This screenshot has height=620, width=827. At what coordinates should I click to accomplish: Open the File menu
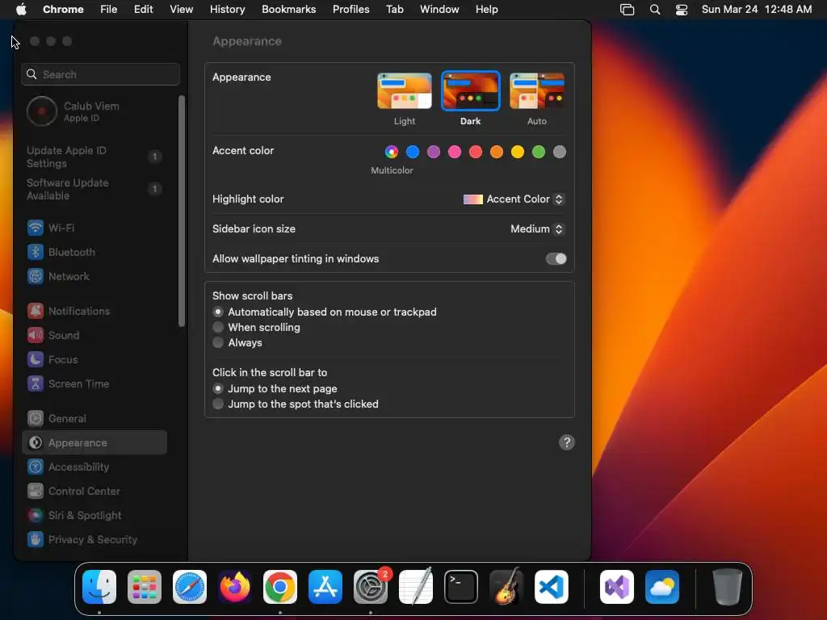(x=109, y=10)
